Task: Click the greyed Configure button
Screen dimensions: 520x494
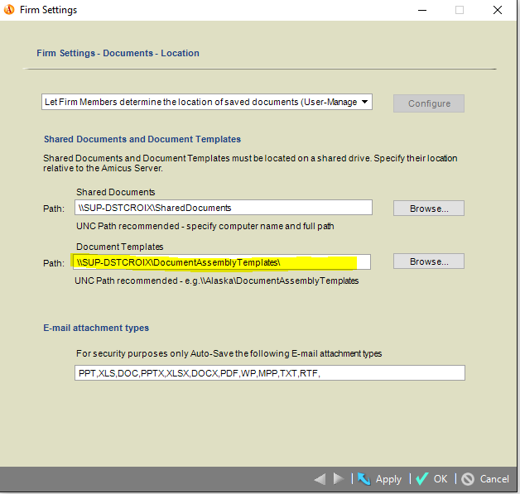Action: pyautogui.click(x=429, y=103)
